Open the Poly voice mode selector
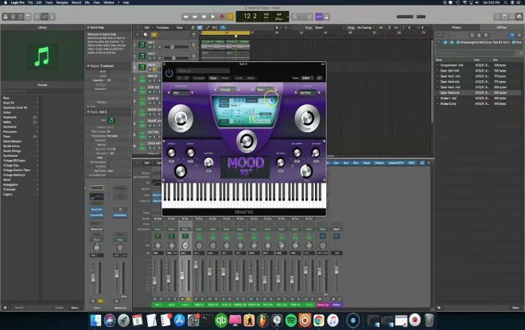The image size is (525, 330). [x=181, y=93]
